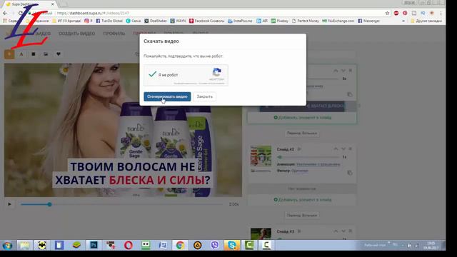Click the orange highlighted first toolbar icon

point(9,54)
